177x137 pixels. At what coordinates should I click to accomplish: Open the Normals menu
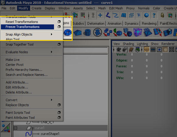click(144, 8)
